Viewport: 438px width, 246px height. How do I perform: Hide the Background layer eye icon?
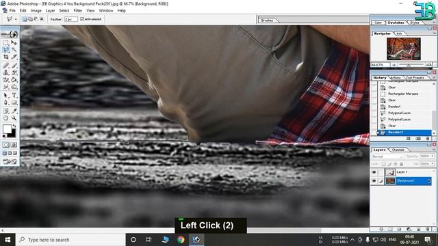[374, 181]
